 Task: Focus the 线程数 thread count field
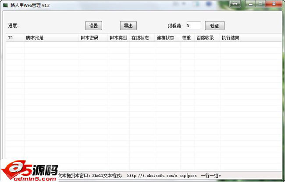pos(193,25)
